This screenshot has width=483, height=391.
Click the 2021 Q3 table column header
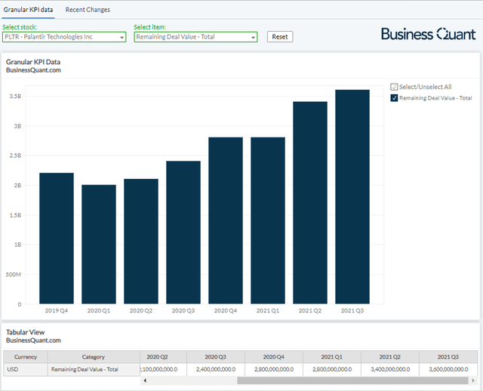[448, 357]
